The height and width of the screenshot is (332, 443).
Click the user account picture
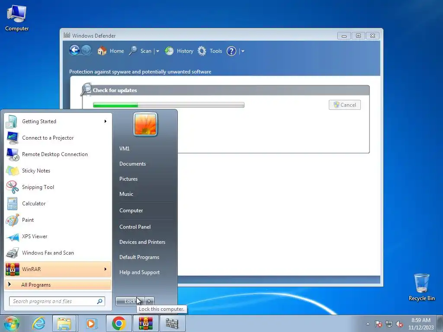pos(145,124)
